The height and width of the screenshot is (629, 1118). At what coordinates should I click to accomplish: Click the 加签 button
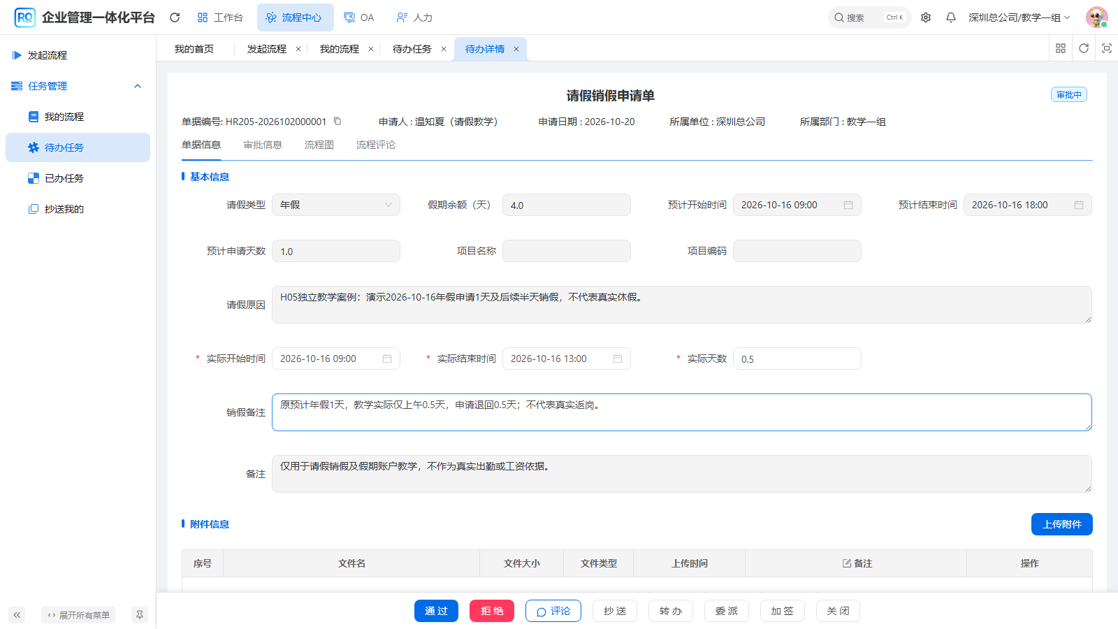(783, 611)
